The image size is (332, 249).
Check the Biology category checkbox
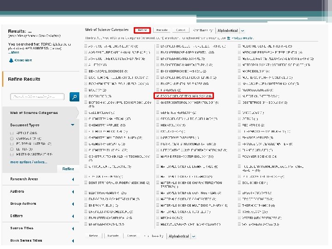[86, 90]
